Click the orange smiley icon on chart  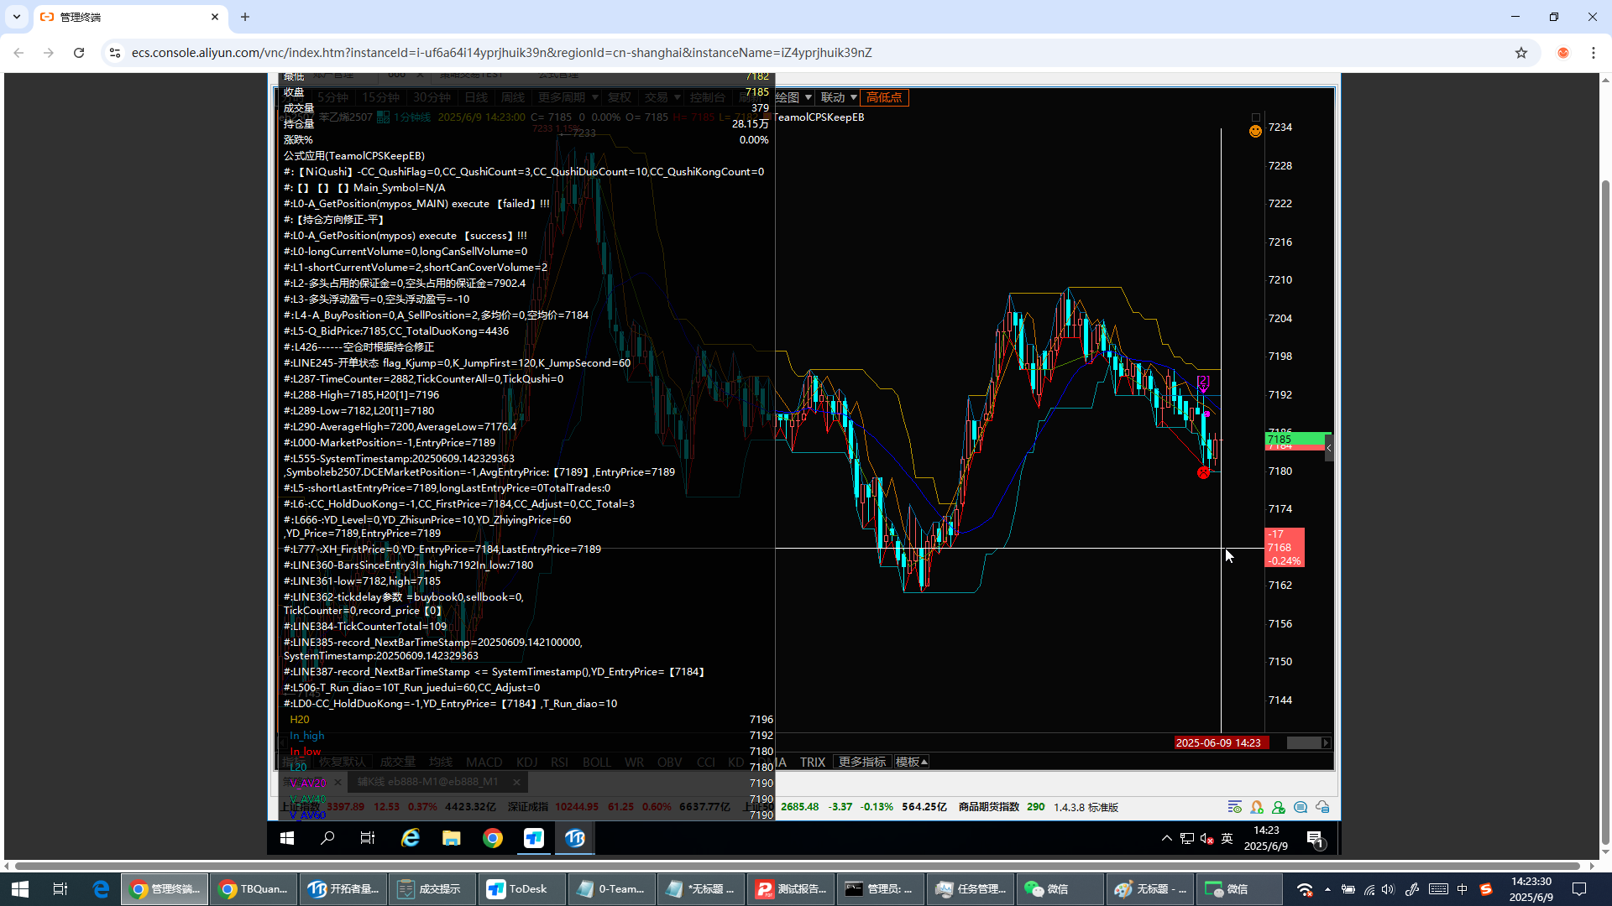(x=1255, y=131)
